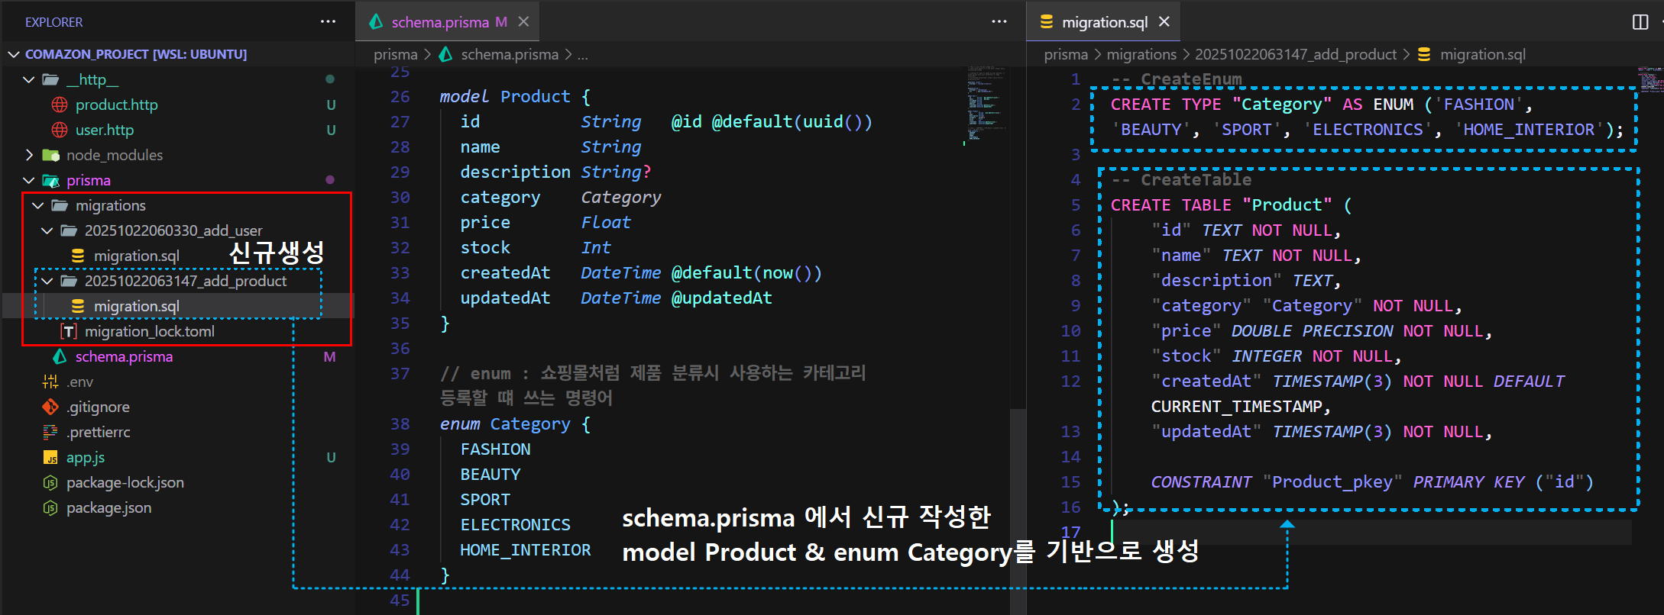Click 'CONSTRAINT "Product_pkey"' on line 15

(x=1277, y=482)
